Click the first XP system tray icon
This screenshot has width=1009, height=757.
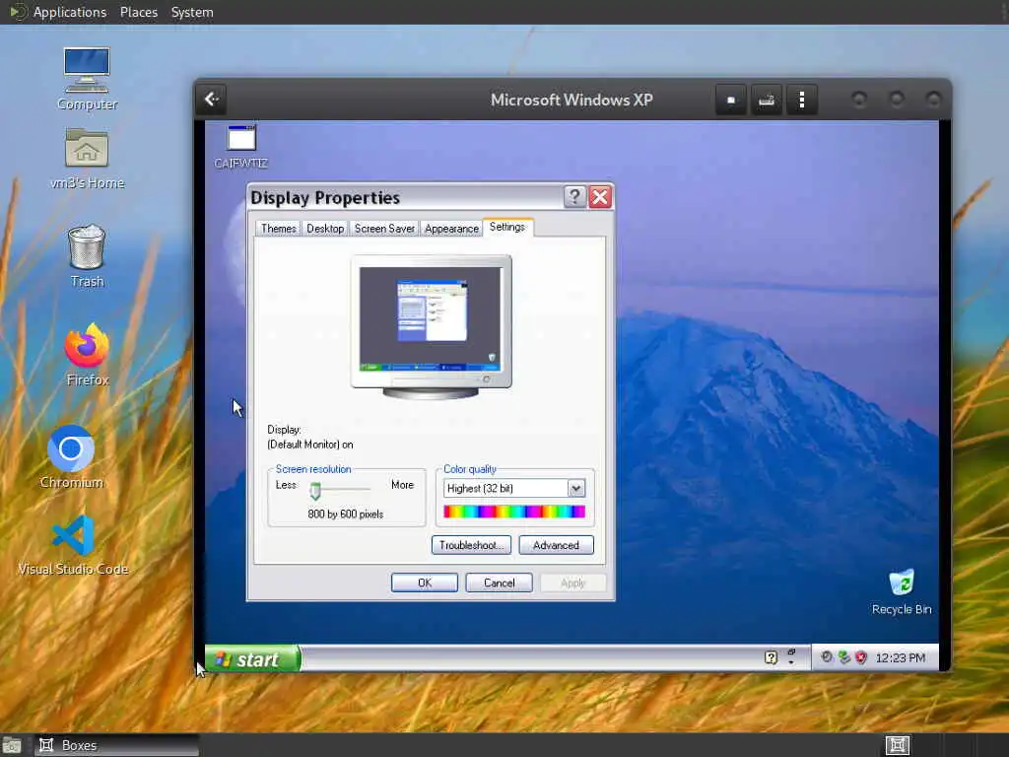pyautogui.click(x=827, y=657)
